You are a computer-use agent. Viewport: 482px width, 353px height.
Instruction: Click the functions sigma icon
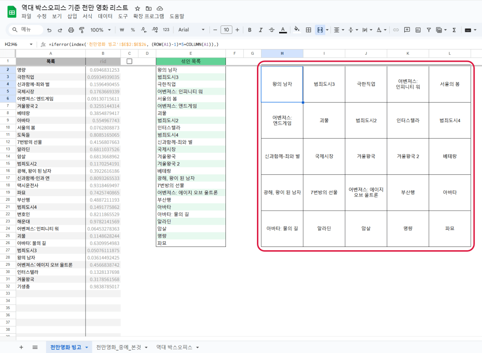(x=454, y=30)
